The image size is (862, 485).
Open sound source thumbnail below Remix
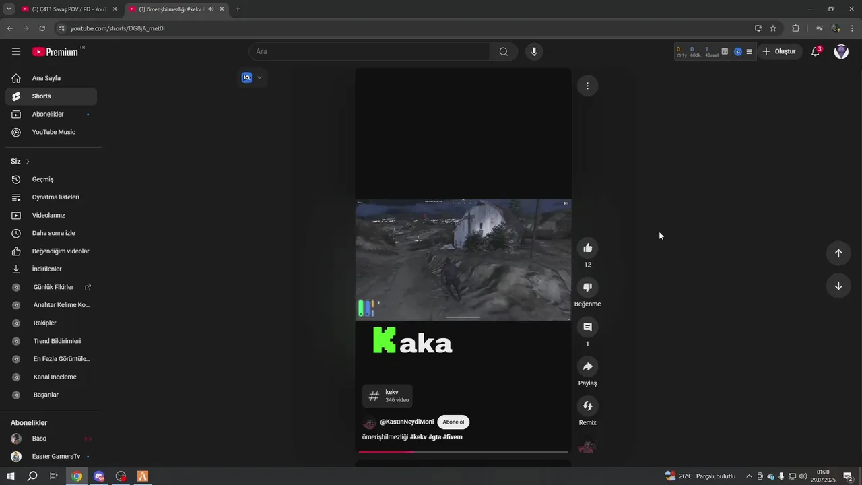click(x=587, y=446)
